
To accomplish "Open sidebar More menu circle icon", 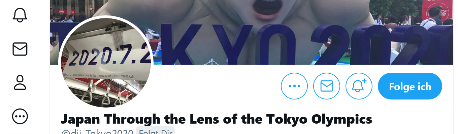I will pos(20,117).
